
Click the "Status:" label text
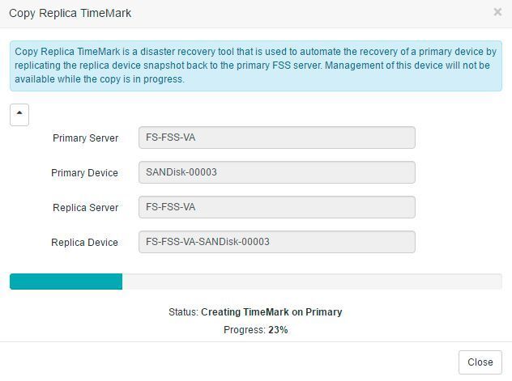pos(183,312)
